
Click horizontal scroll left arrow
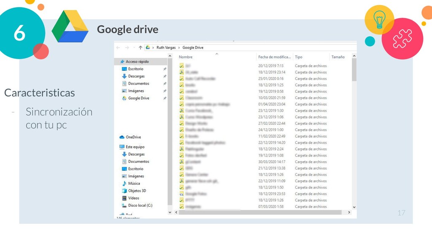pyautogui.click(x=176, y=213)
